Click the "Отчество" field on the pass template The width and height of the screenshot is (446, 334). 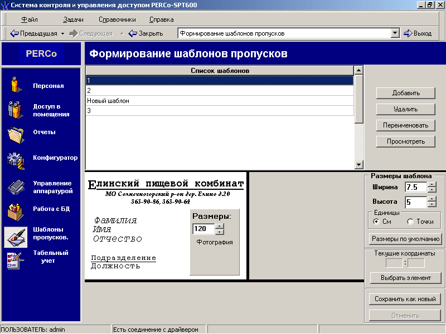[118, 239]
